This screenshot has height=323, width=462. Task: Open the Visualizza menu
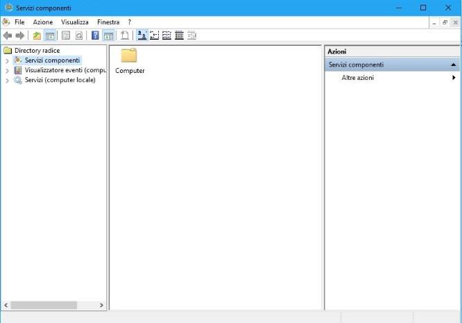[x=74, y=22]
